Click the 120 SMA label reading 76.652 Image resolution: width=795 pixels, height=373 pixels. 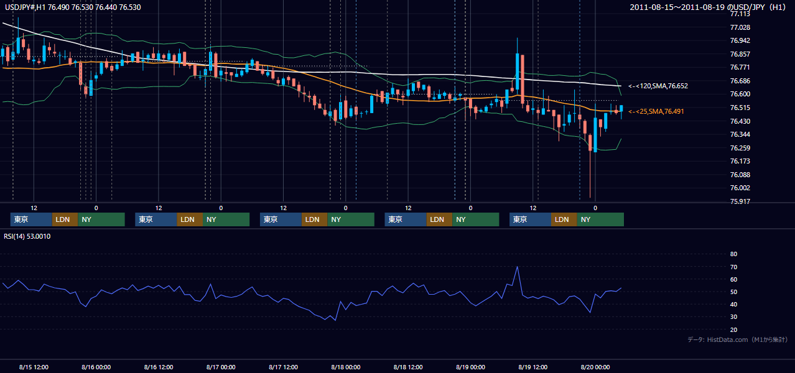click(x=658, y=86)
